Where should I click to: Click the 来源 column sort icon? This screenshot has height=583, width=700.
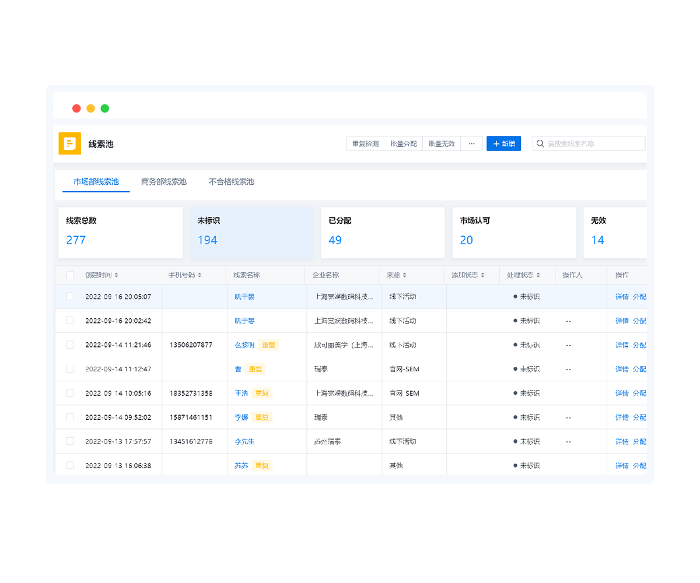click(x=404, y=275)
